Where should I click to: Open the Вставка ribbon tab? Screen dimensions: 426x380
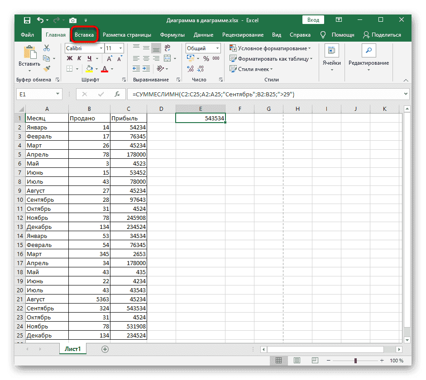tap(84, 35)
